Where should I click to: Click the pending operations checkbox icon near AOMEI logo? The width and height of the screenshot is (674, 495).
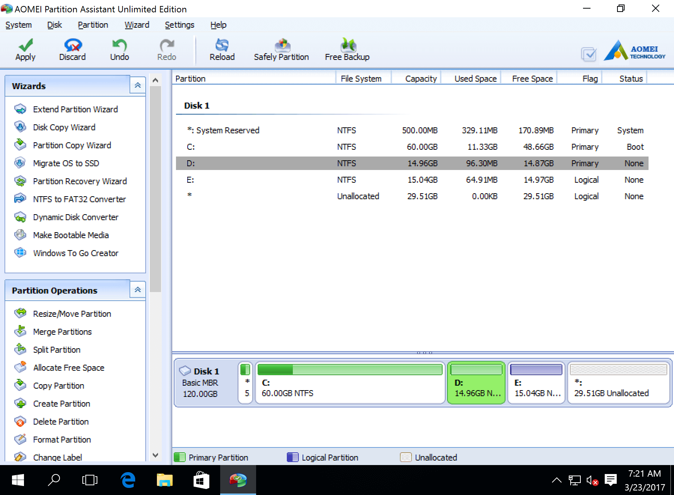[x=589, y=54]
